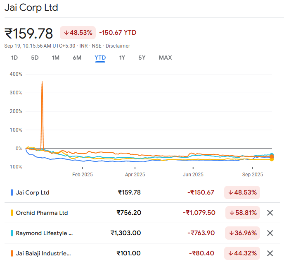Click the ₹159.78 headline price
The image size is (284, 262).
28,34
